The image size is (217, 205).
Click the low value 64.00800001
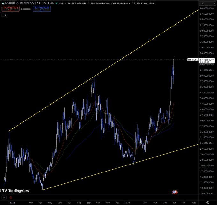pyautogui.click(x=103, y=3)
